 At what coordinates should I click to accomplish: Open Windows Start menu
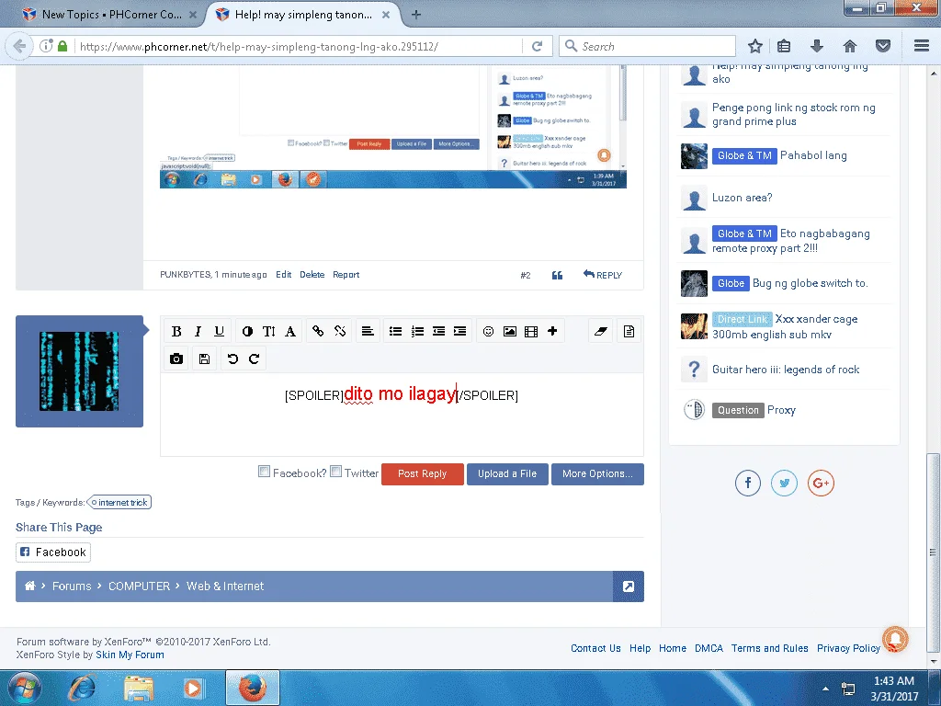(x=25, y=688)
